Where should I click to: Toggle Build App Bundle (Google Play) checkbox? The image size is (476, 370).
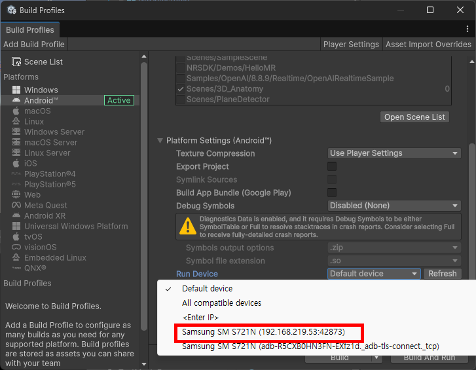332,193
